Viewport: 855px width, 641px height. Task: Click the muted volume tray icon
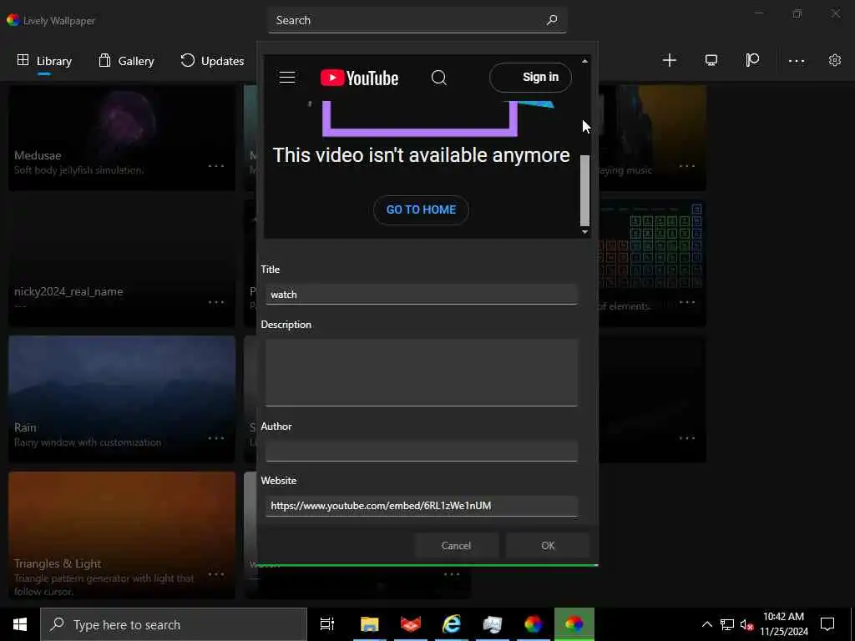[x=746, y=624]
